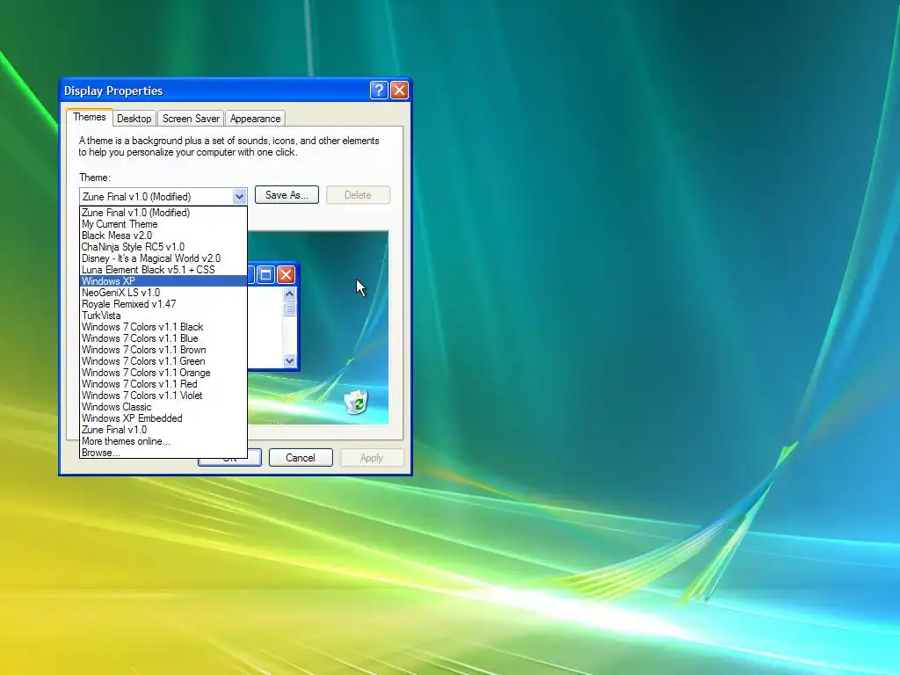Select Luna Element Black v5.1 + CSS

(163, 270)
